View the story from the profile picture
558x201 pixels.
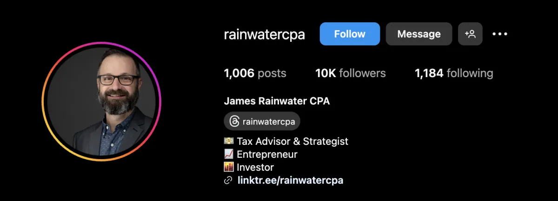101,101
